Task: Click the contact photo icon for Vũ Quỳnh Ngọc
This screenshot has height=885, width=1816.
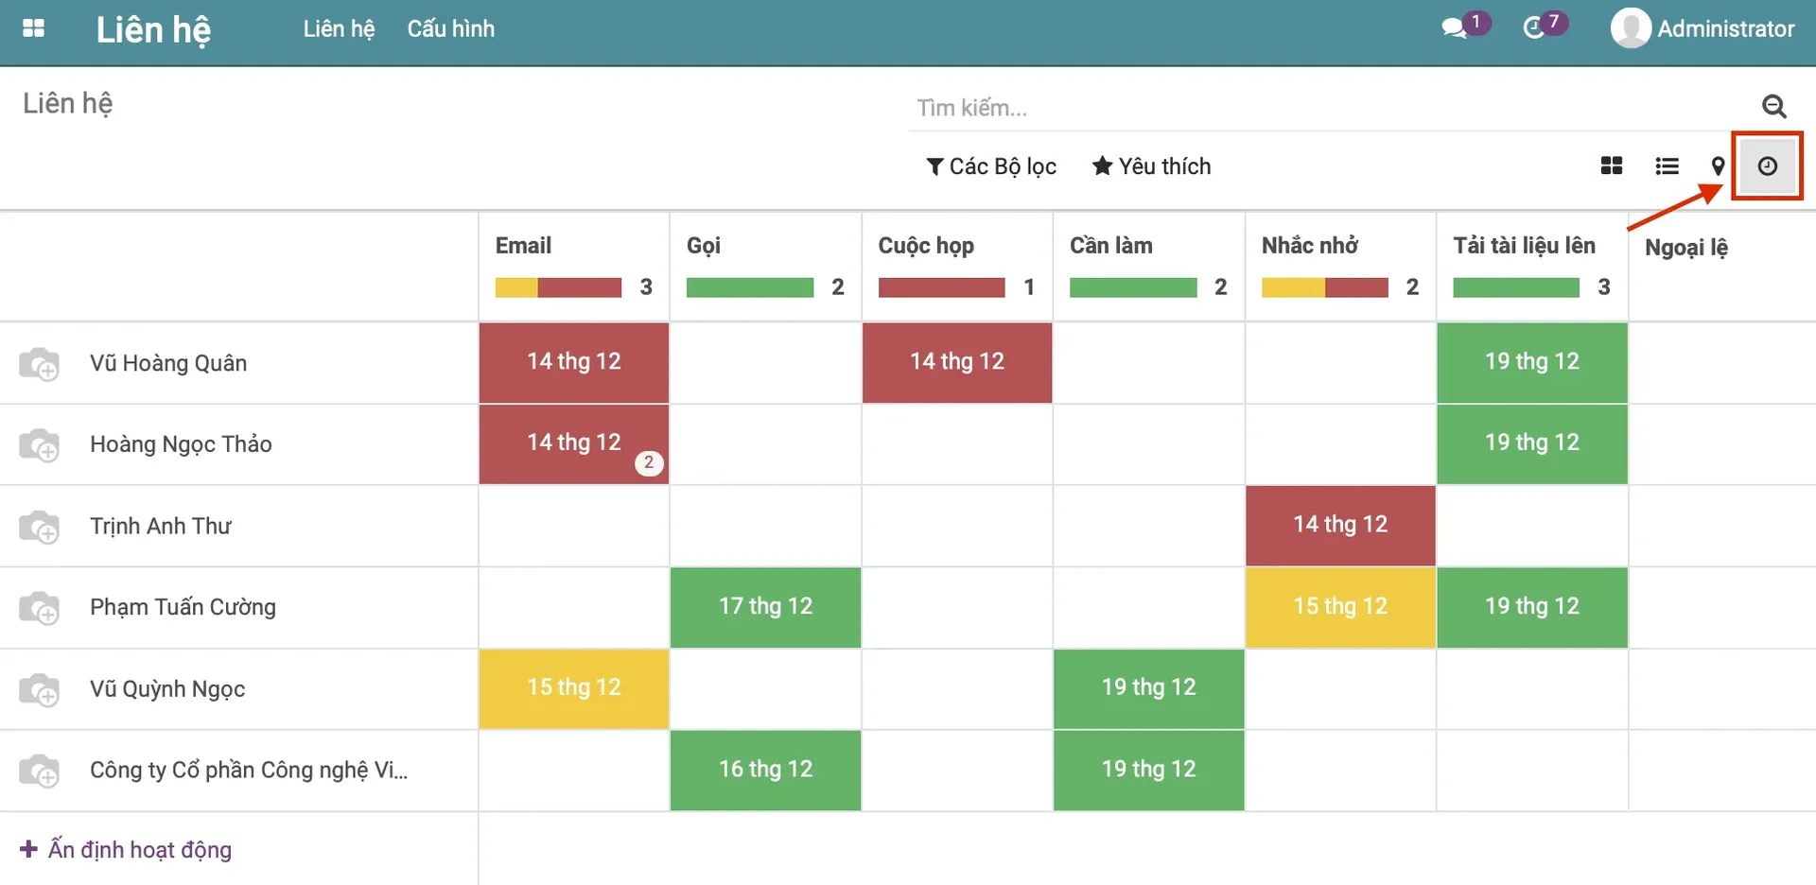Action: [x=40, y=690]
